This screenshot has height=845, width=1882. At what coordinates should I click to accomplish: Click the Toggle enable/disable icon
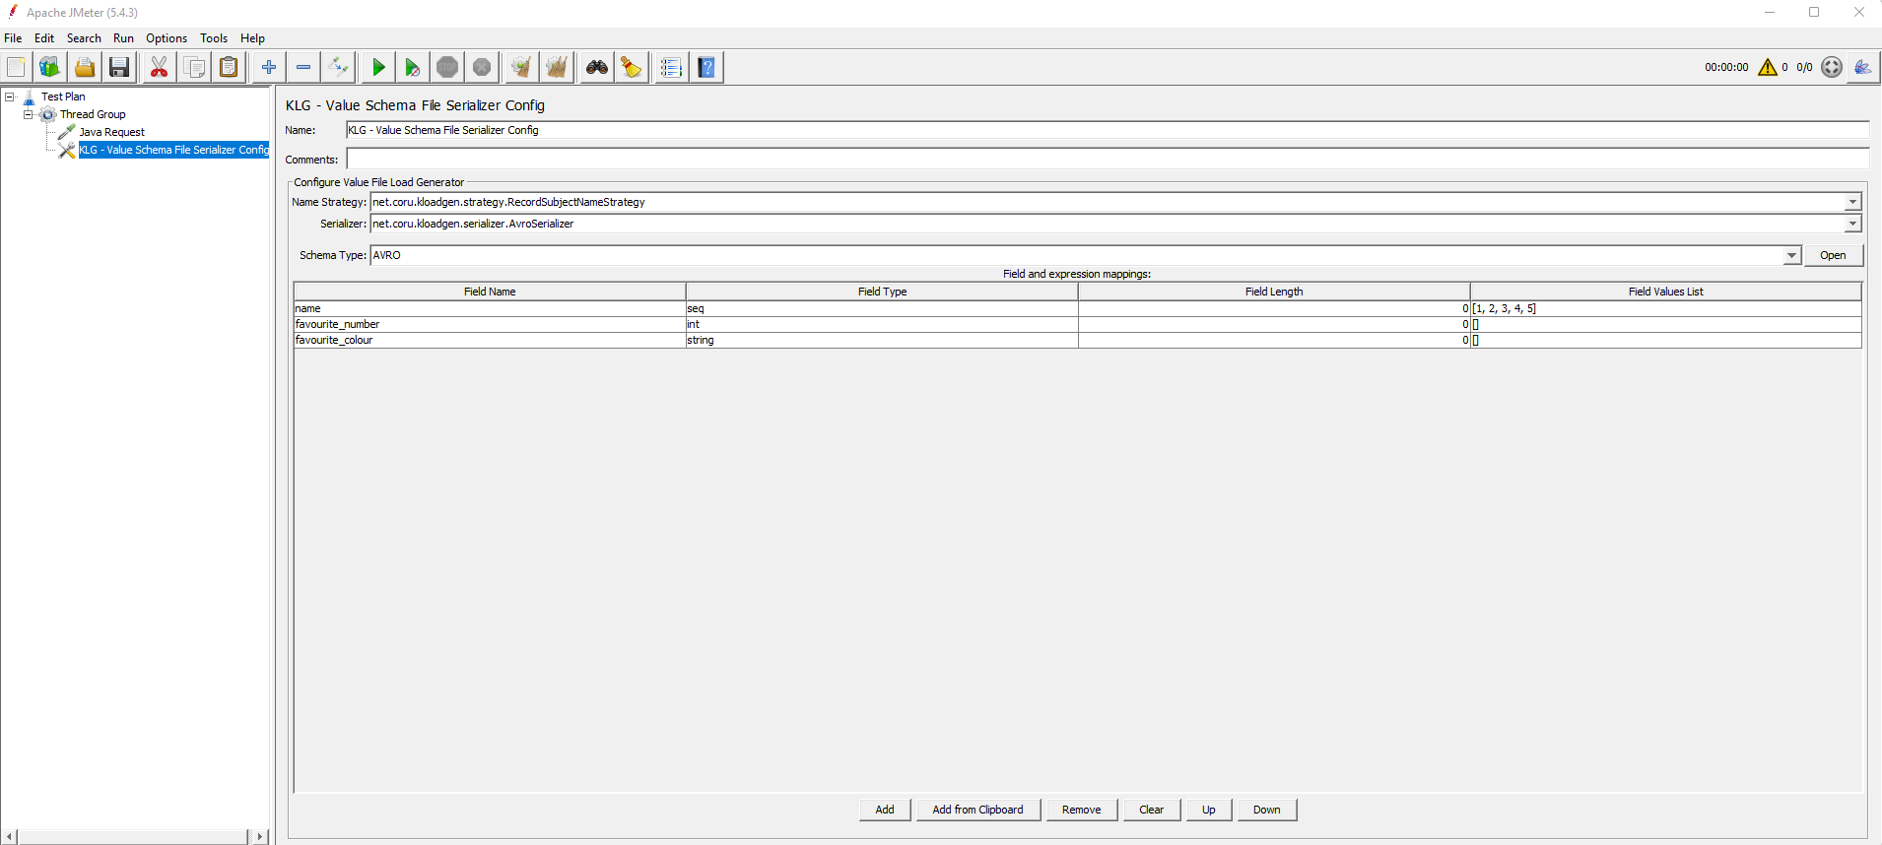point(338,67)
